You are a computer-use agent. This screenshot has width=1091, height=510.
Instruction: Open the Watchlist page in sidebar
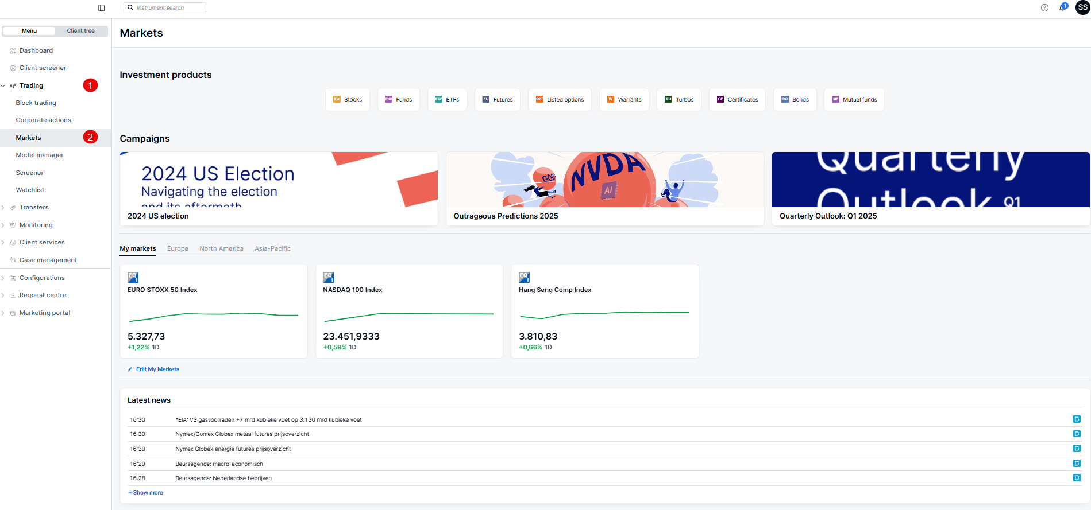point(30,190)
